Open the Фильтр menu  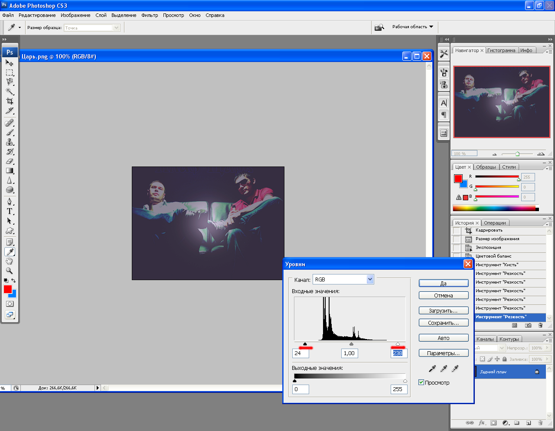coord(150,15)
